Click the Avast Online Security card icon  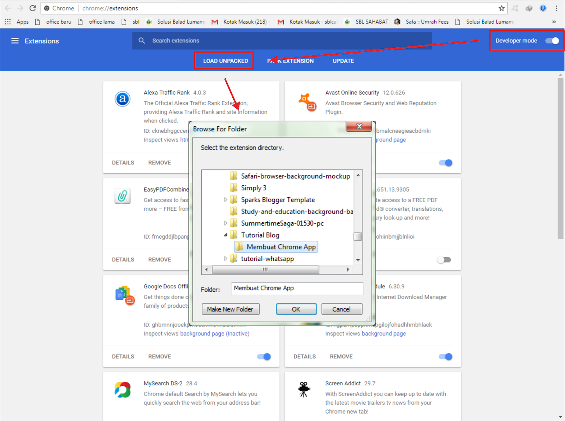point(307,102)
